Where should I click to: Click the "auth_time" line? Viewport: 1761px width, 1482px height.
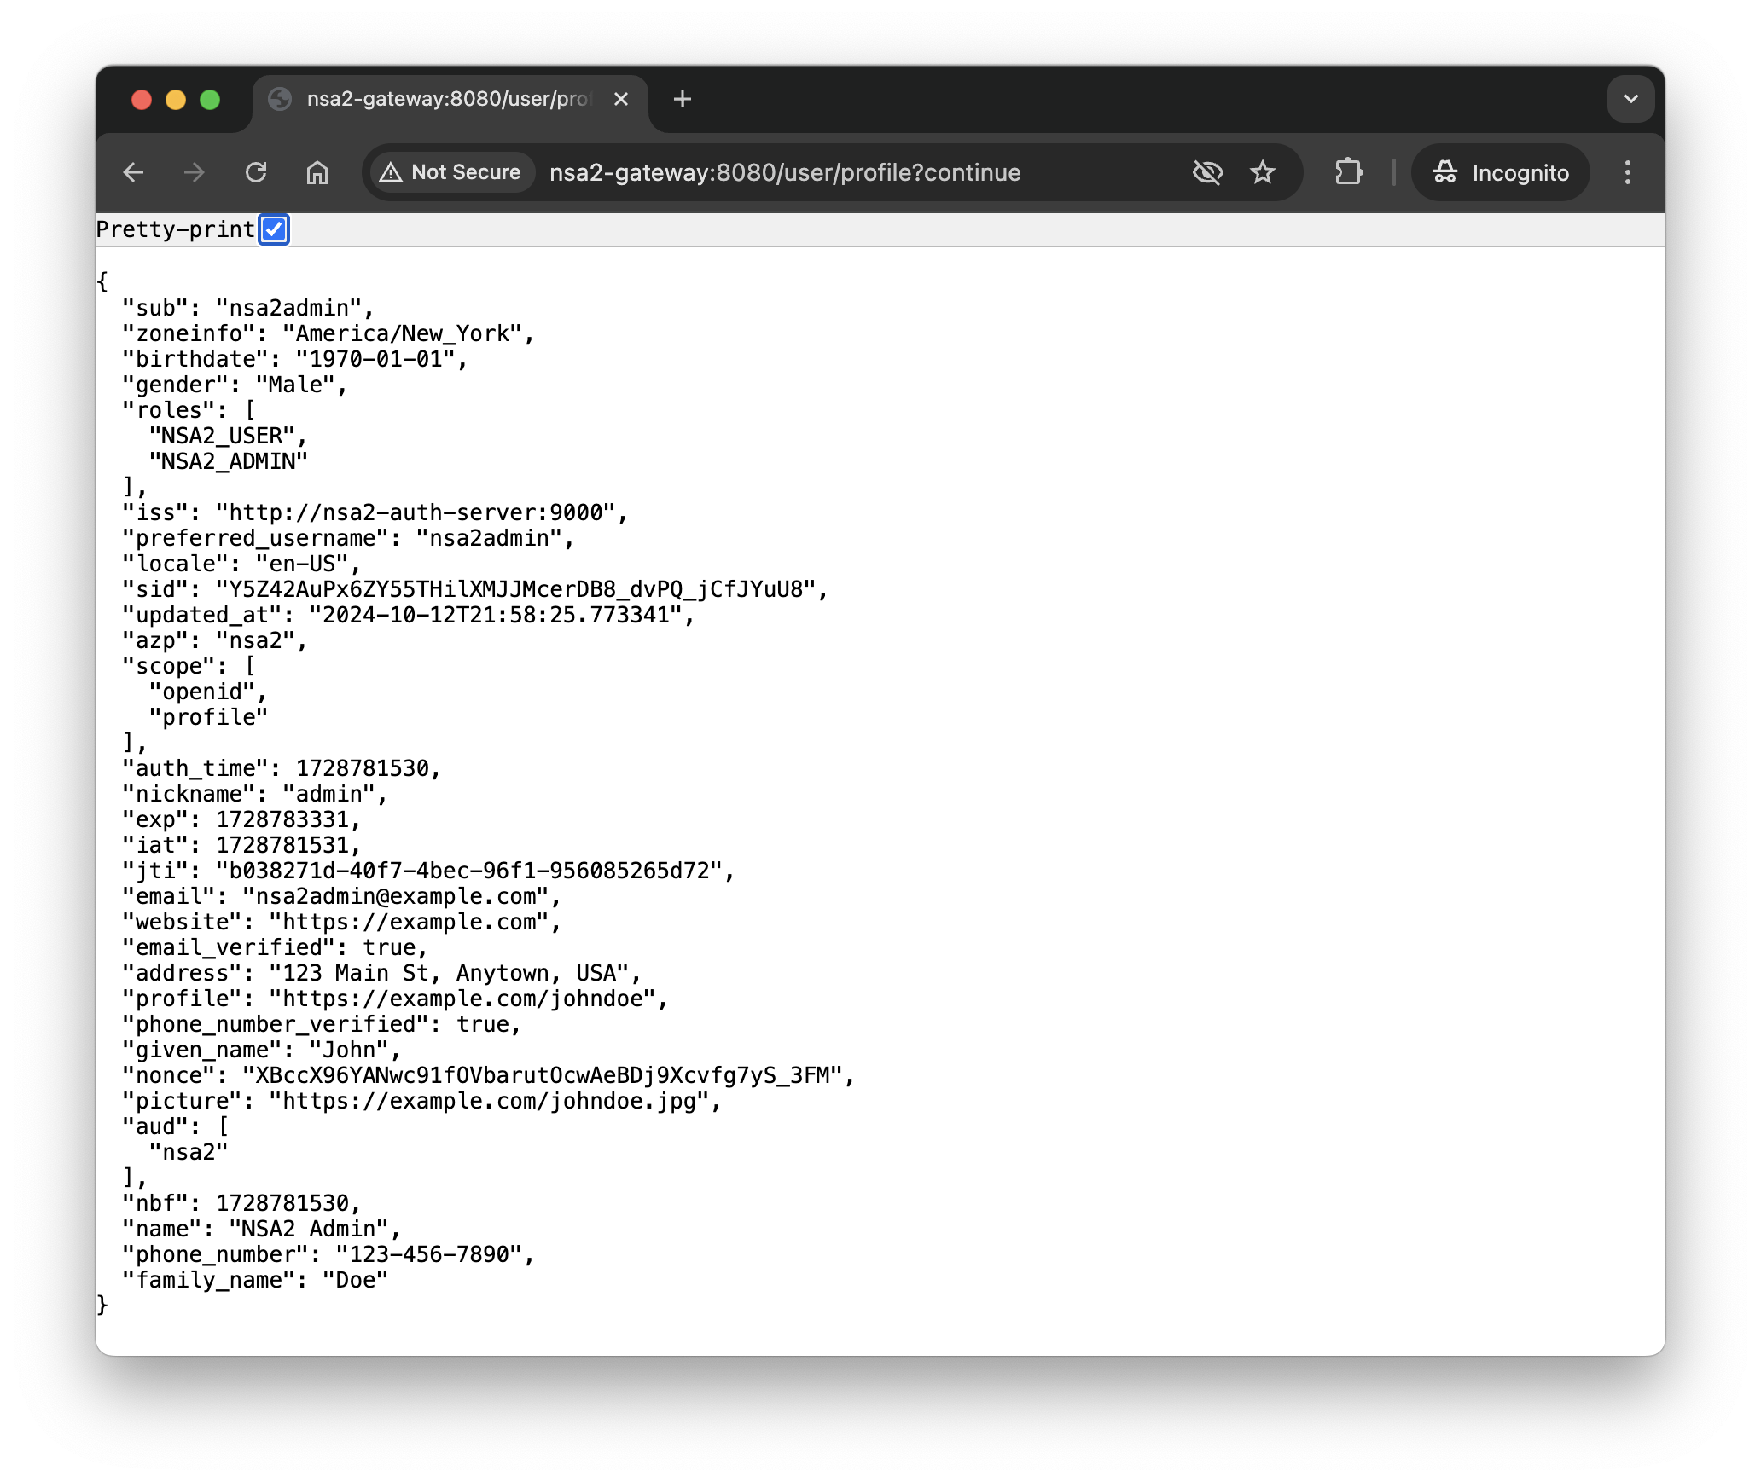tap(282, 768)
